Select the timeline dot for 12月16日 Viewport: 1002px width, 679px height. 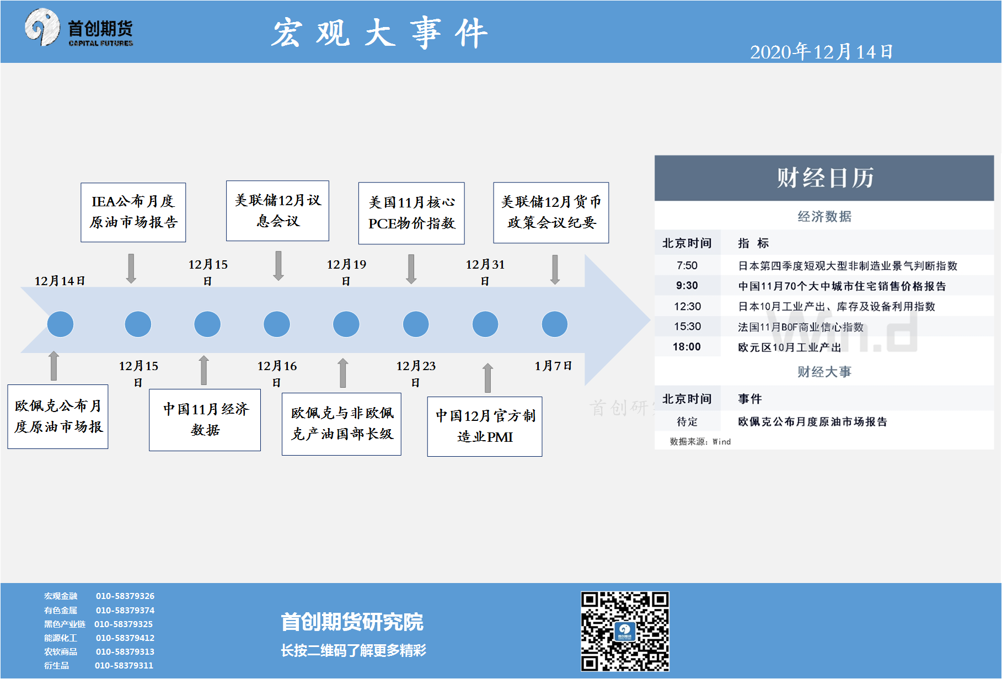[277, 324]
